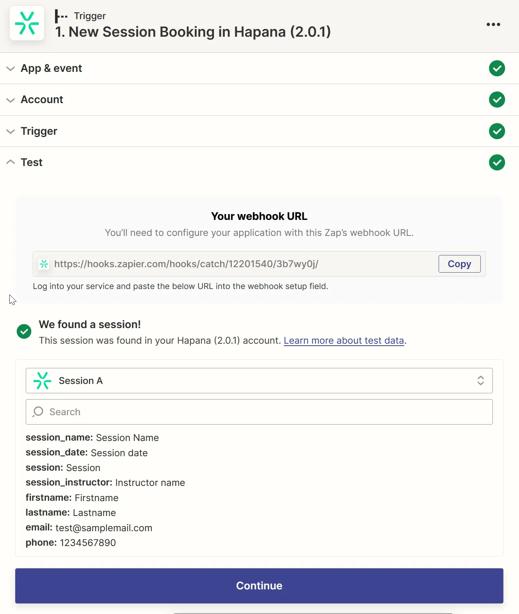Click the green checkmark on App & event
This screenshot has height=614, width=519.
[497, 68]
